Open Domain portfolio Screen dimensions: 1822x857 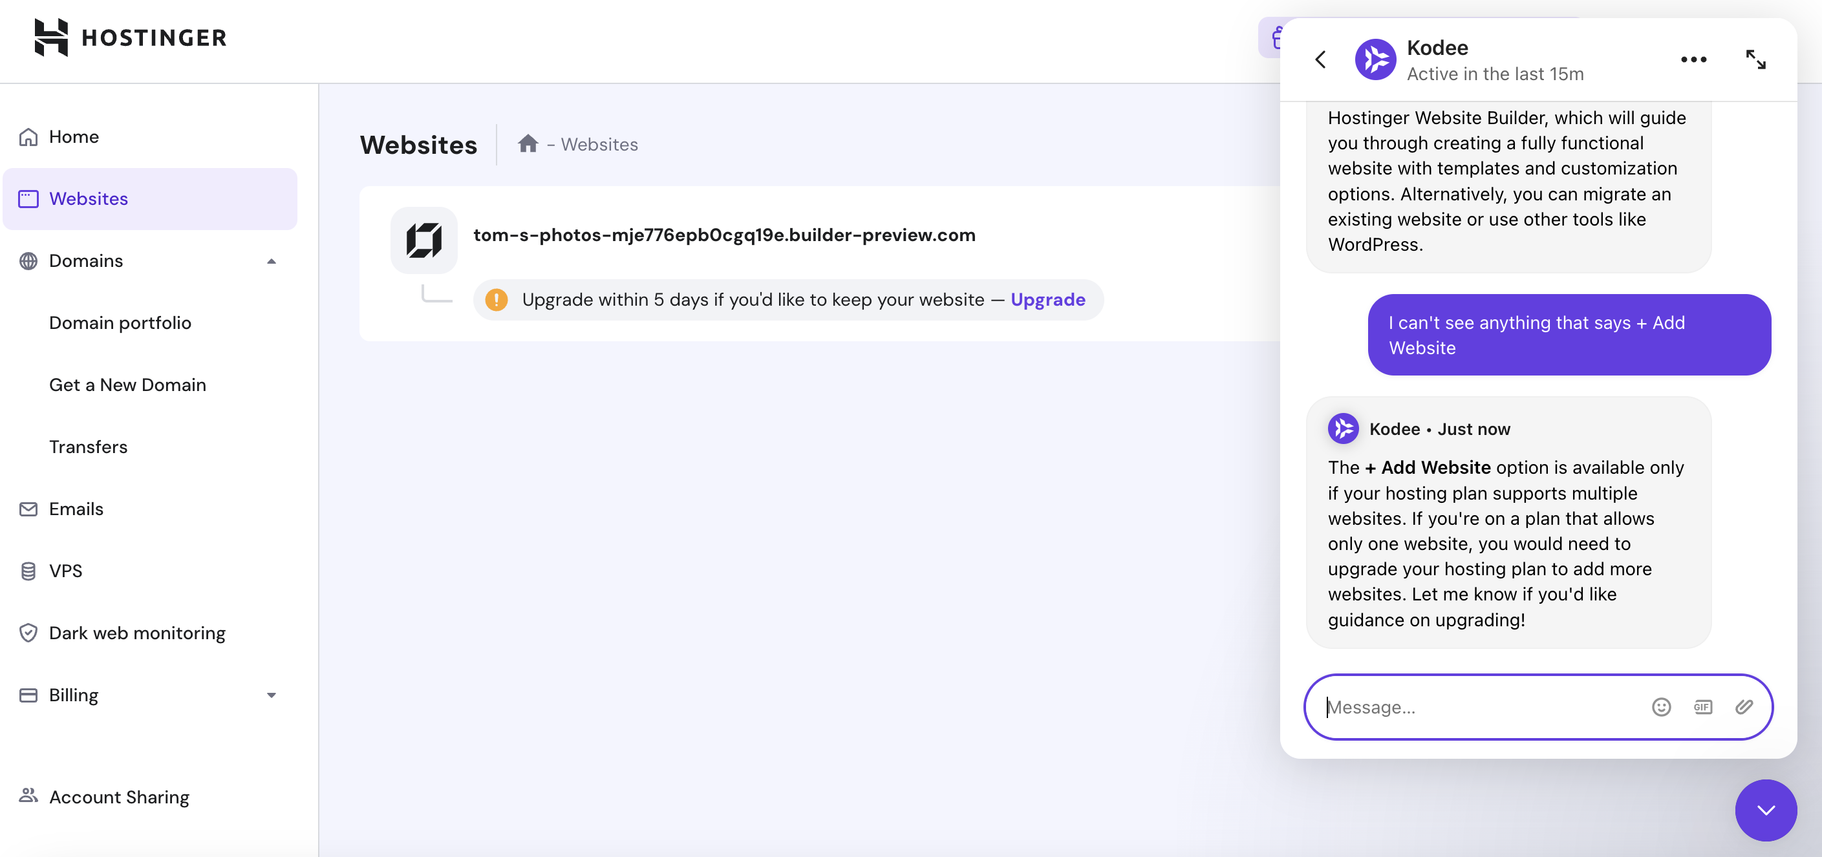[x=120, y=323]
